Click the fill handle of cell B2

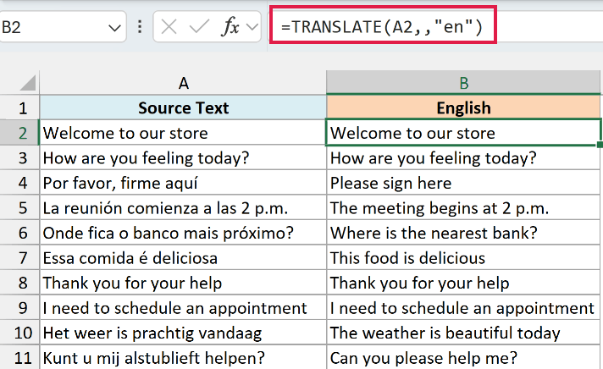pos(600,145)
